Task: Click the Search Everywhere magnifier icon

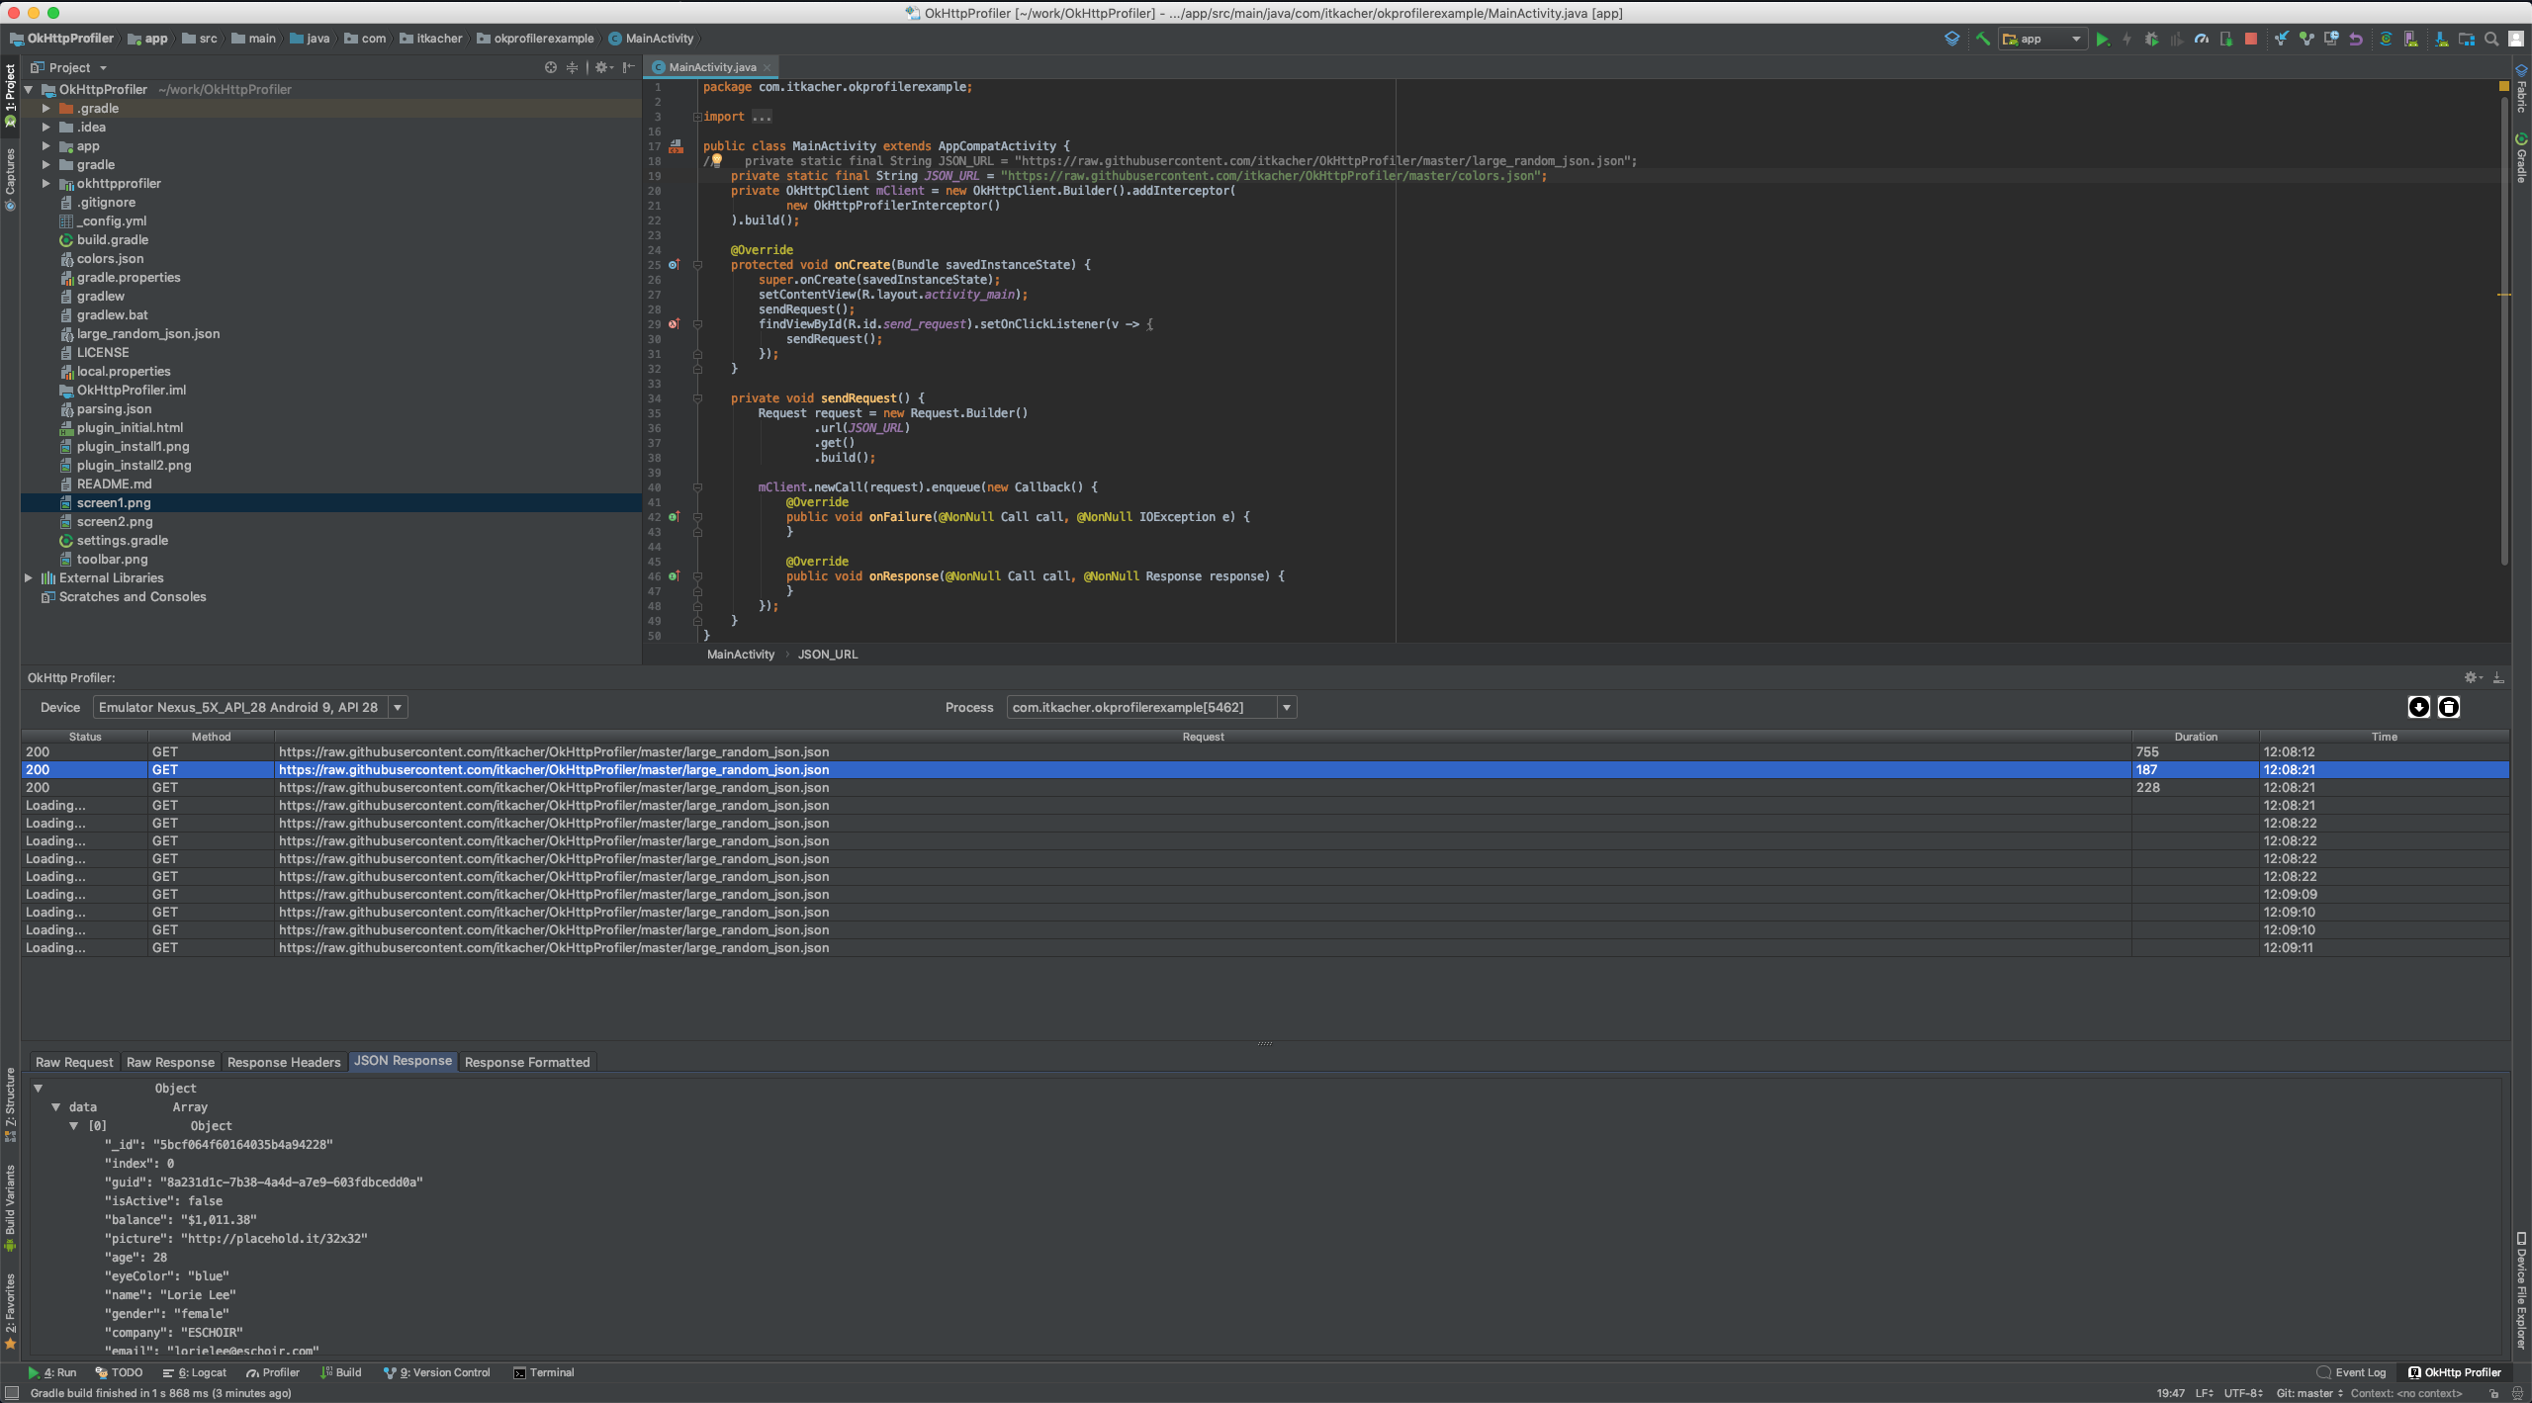Action: [x=2491, y=40]
